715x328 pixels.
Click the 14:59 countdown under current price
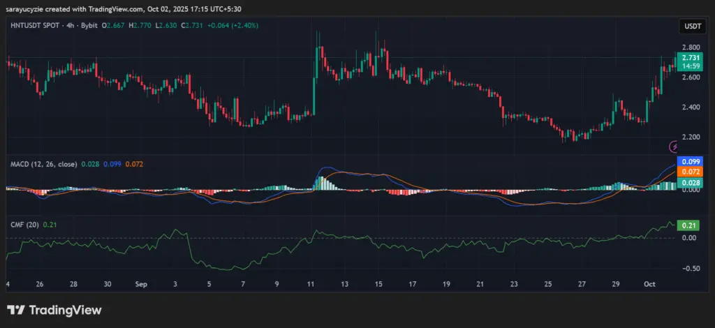tap(690, 66)
